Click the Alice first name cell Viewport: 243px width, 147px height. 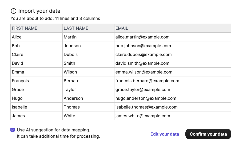tap(17, 37)
